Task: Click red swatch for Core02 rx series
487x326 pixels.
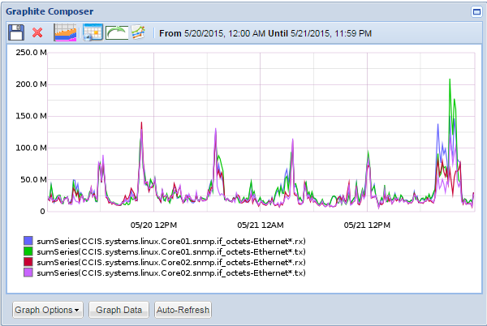Action: (29, 262)
